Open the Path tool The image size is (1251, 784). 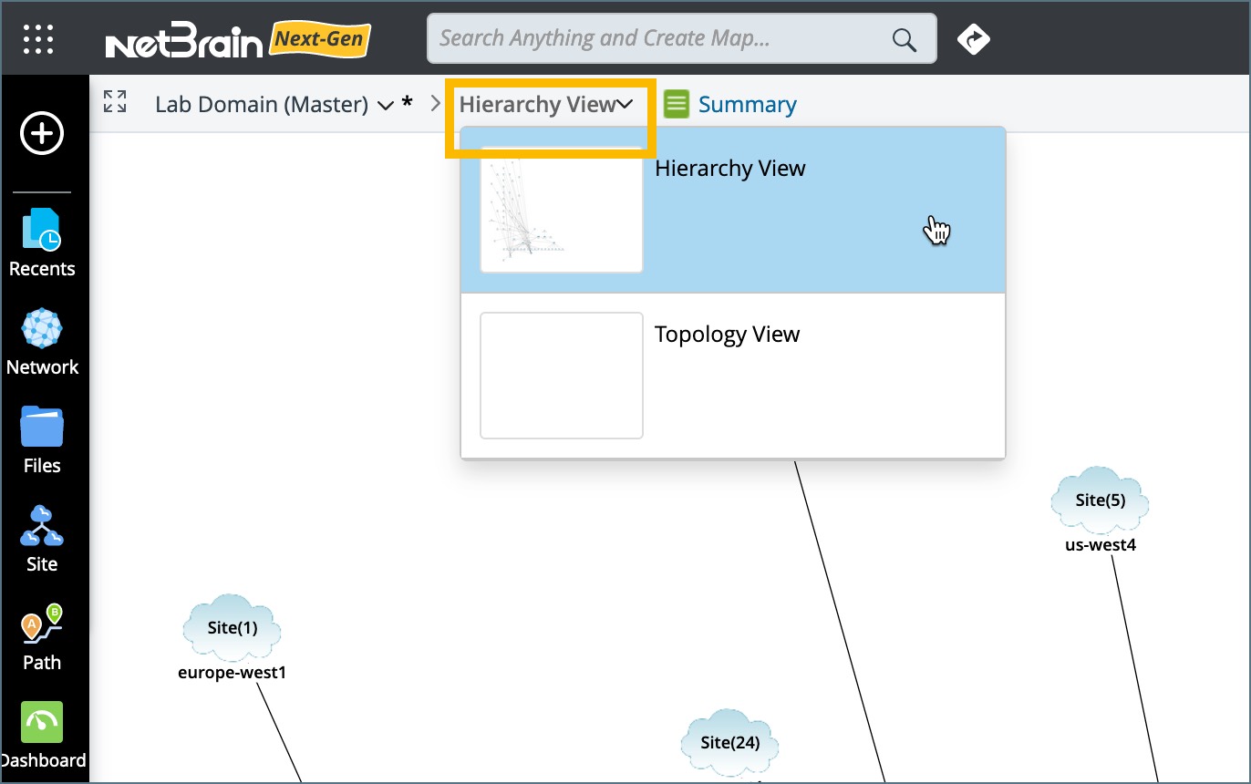[41, 635]
